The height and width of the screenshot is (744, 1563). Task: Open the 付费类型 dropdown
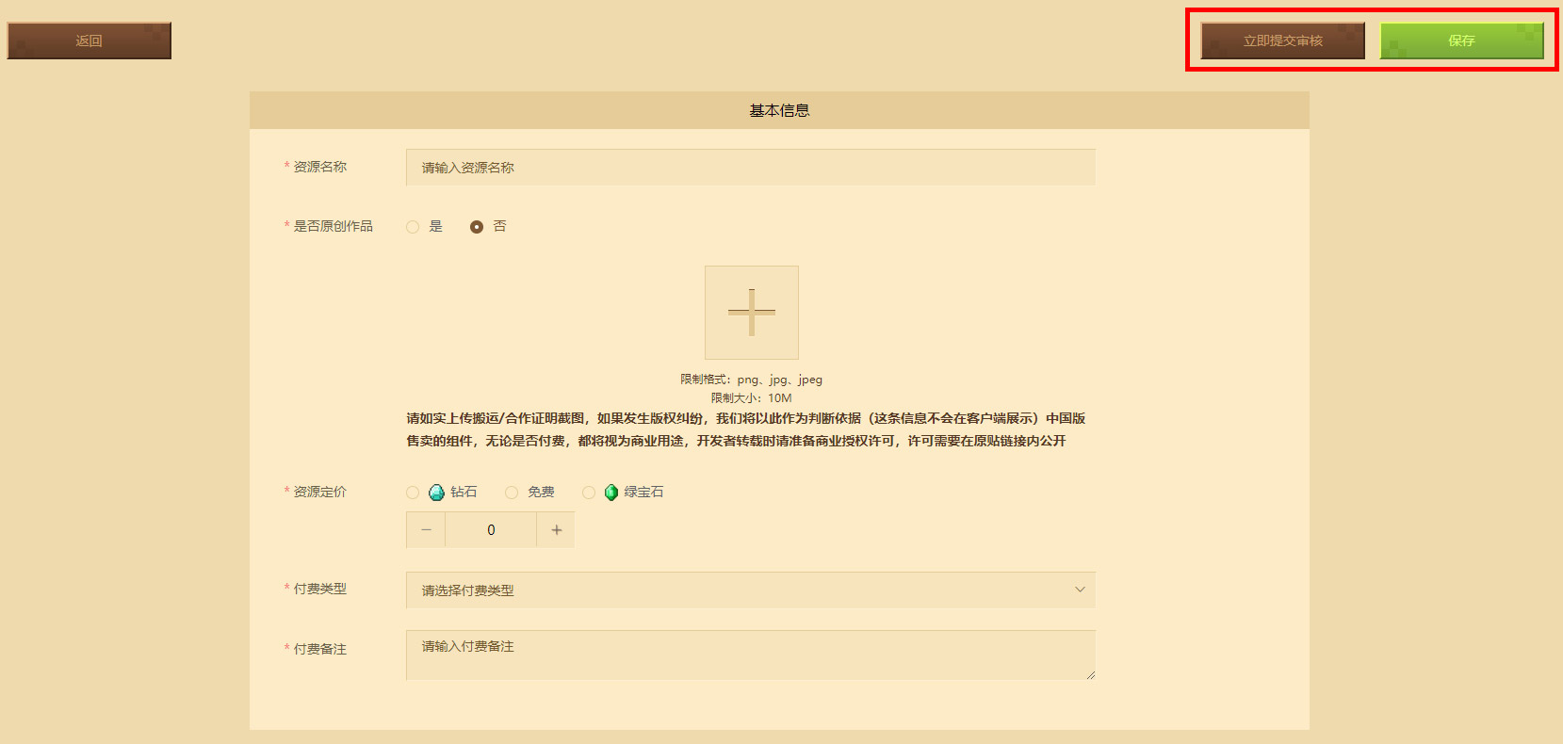pos(751,590)
